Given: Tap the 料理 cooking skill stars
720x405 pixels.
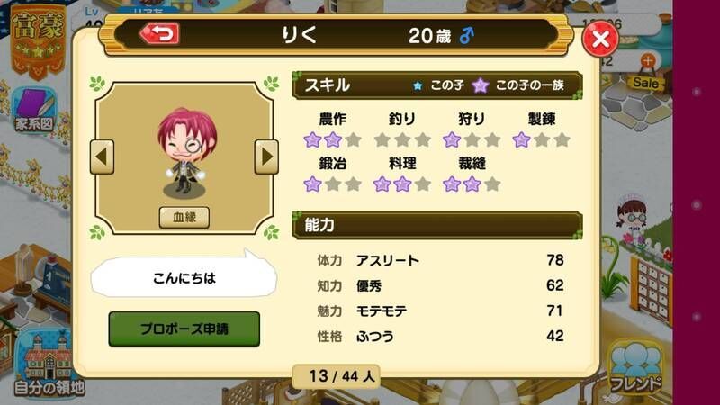Looking at the screenshot, I should pyautogui.click(x=402, y=184).
